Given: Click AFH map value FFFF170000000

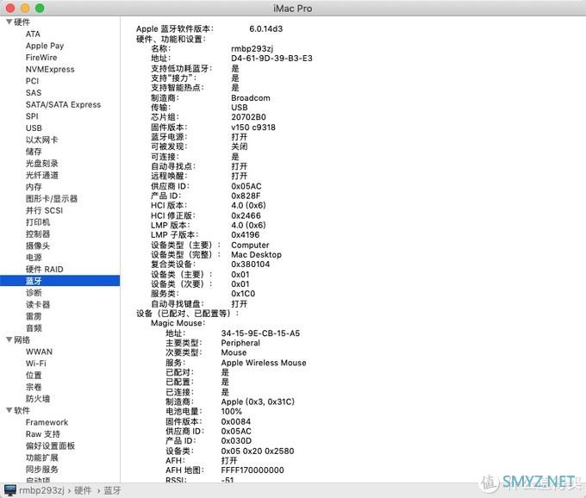Looking at the screenshot, I should click(x=252, y=470).
